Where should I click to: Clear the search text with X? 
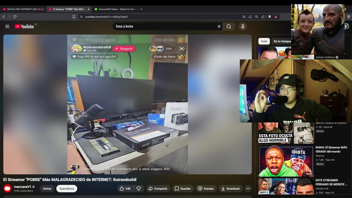coord(219,26)
